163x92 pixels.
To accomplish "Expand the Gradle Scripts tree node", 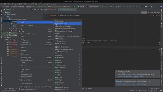I will pos(4,40).
